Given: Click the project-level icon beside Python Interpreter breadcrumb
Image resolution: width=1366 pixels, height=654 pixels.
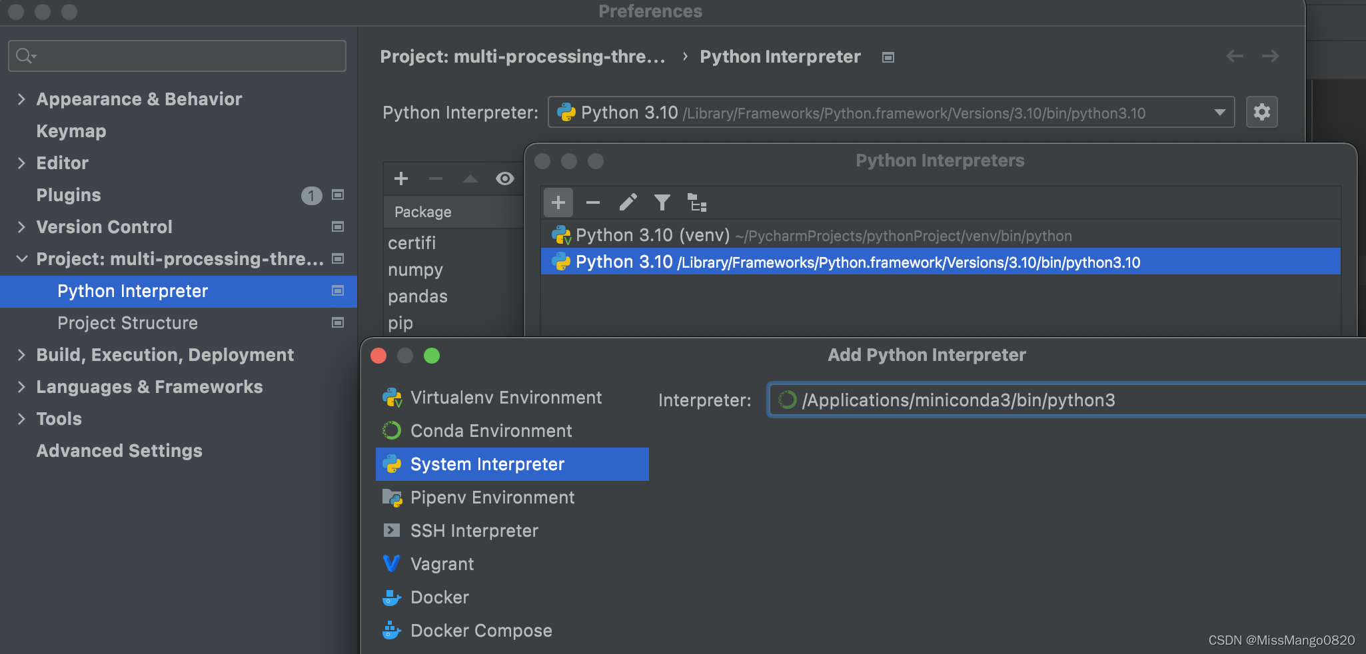Looking at the screenshot, I should tap(888, 57).
